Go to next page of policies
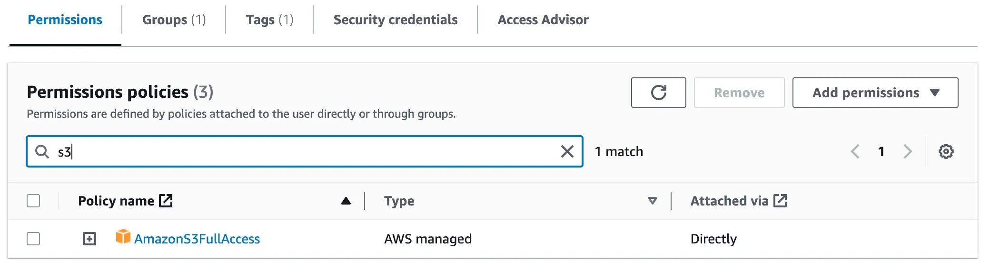The height and width of the screenshot is (261, 990). pyautogui.click(x=908, y=151)
